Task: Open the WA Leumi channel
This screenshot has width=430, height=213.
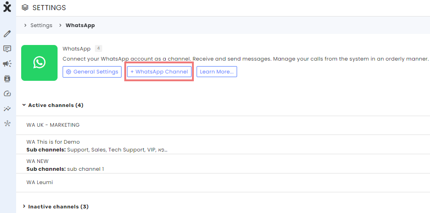Action: [x=223, y=183]
